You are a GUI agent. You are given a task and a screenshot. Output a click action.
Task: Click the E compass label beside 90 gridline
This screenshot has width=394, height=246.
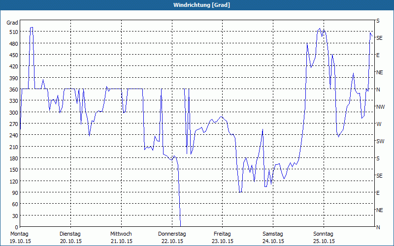click(x=378, y=193)
